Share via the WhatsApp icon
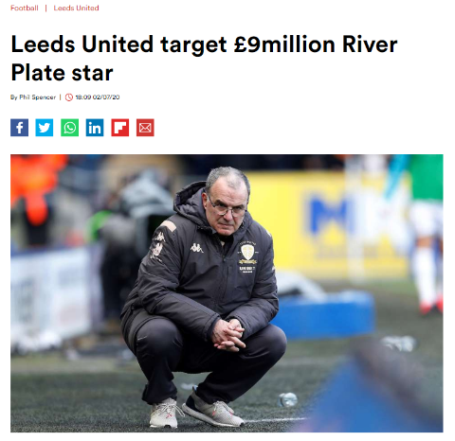 [x=69, y=128]
